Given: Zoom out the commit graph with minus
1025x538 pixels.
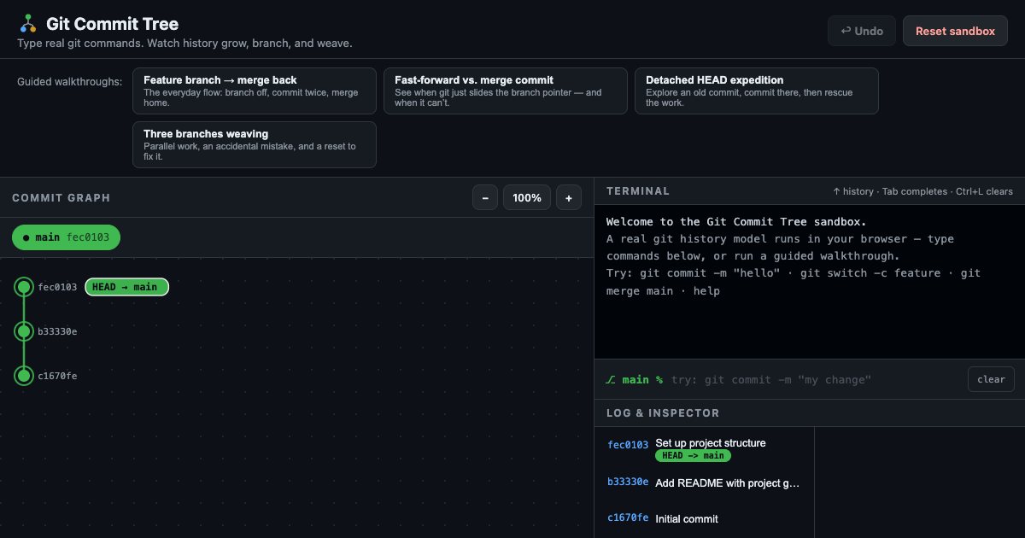Looking at the screenshot, I should pos(484,198).
